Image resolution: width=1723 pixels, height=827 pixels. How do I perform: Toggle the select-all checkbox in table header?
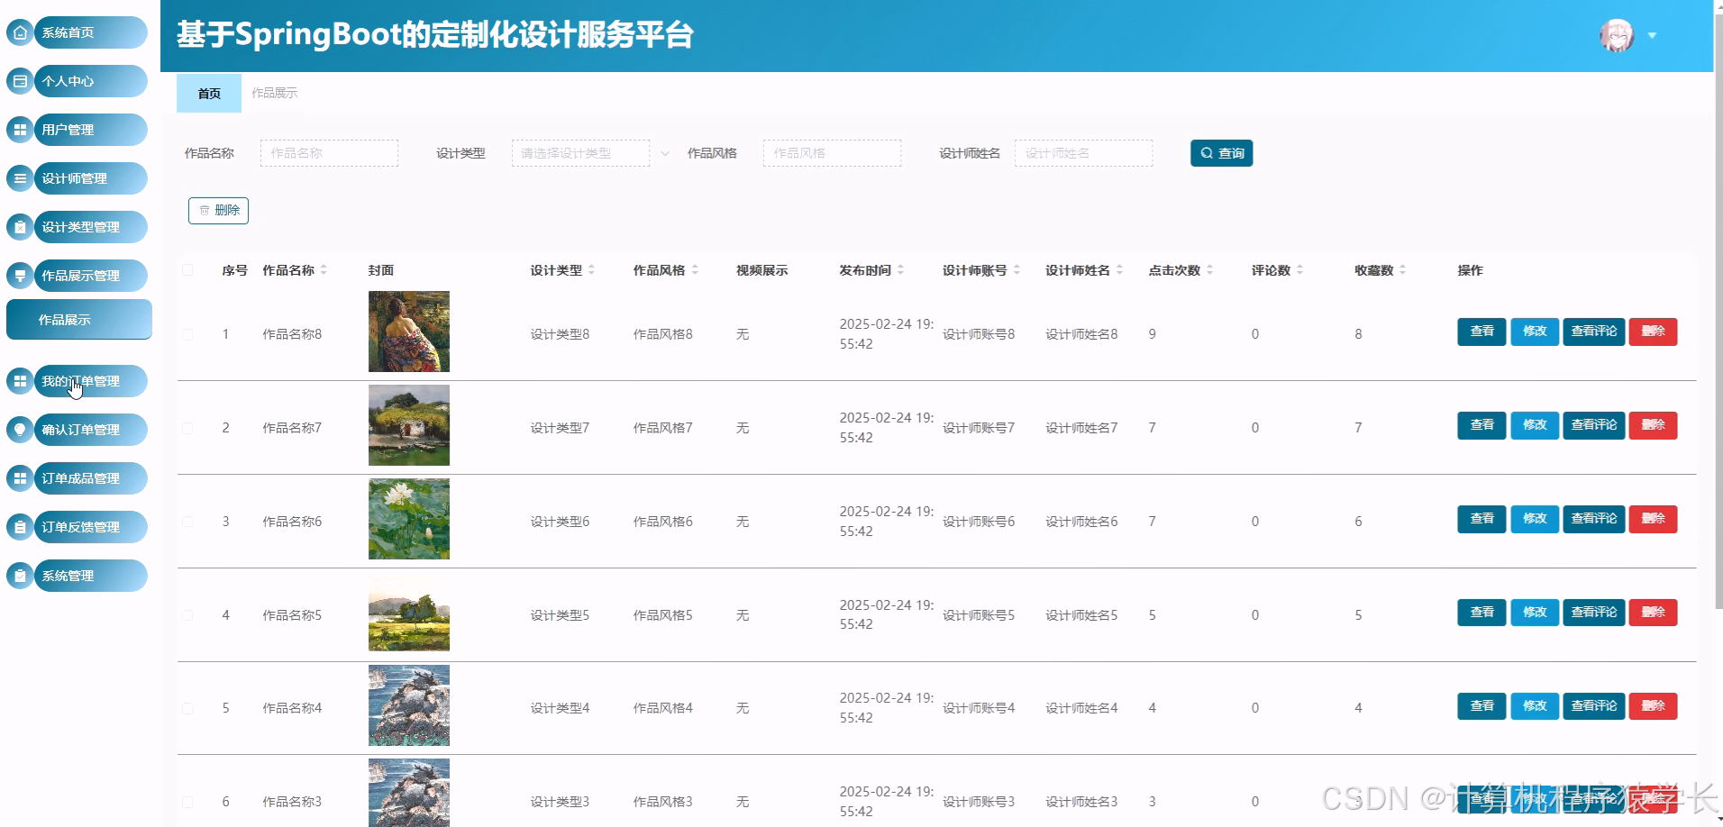click(187, 269)
